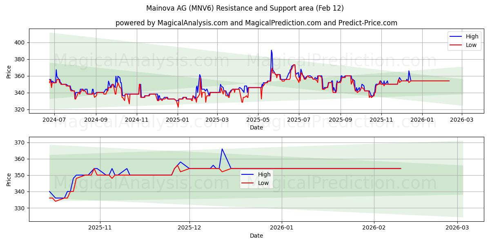Click the 391 price spike peak in top chart
490x245 pixels.
(x=271, y=50)
